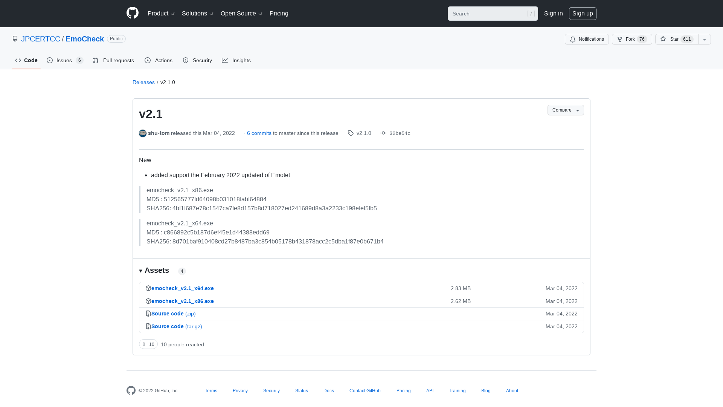The height and width of the screenshot is (407, 723).
Task: Click the v2.1 release title
Action: [151, 114]
